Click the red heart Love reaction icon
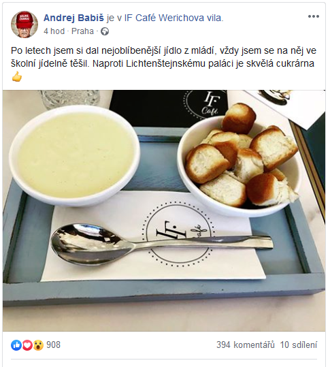Screen dimensions: 330x367 [27, 345]
